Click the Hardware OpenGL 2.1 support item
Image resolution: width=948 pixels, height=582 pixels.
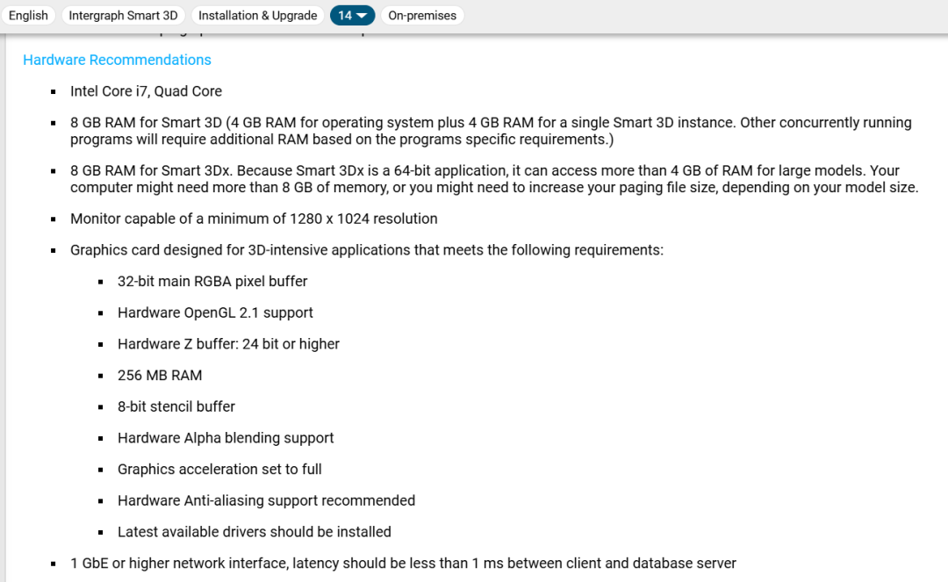[215, 313]
